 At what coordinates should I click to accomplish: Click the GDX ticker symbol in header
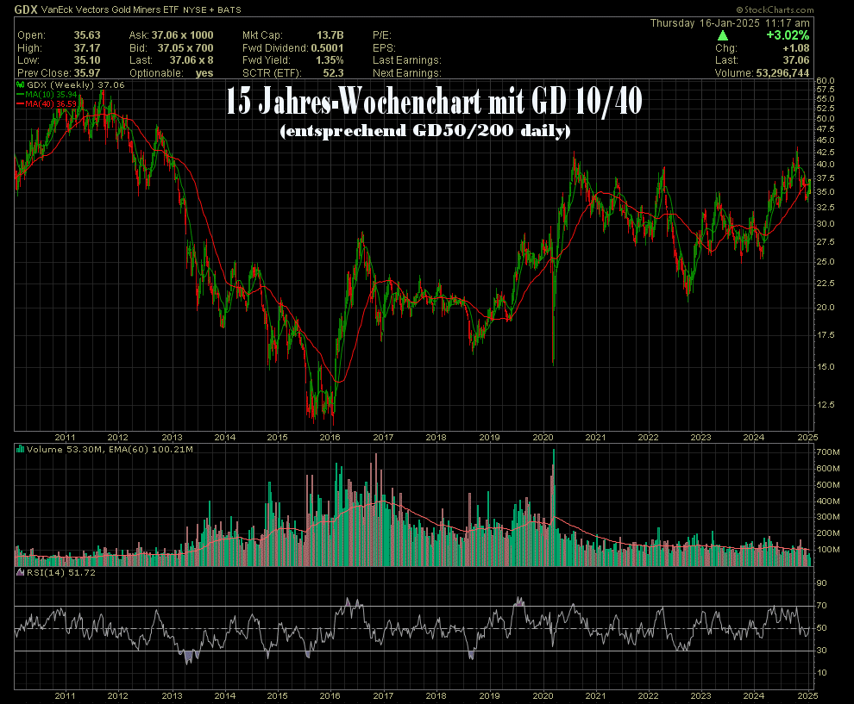click(x=26, y=9)
